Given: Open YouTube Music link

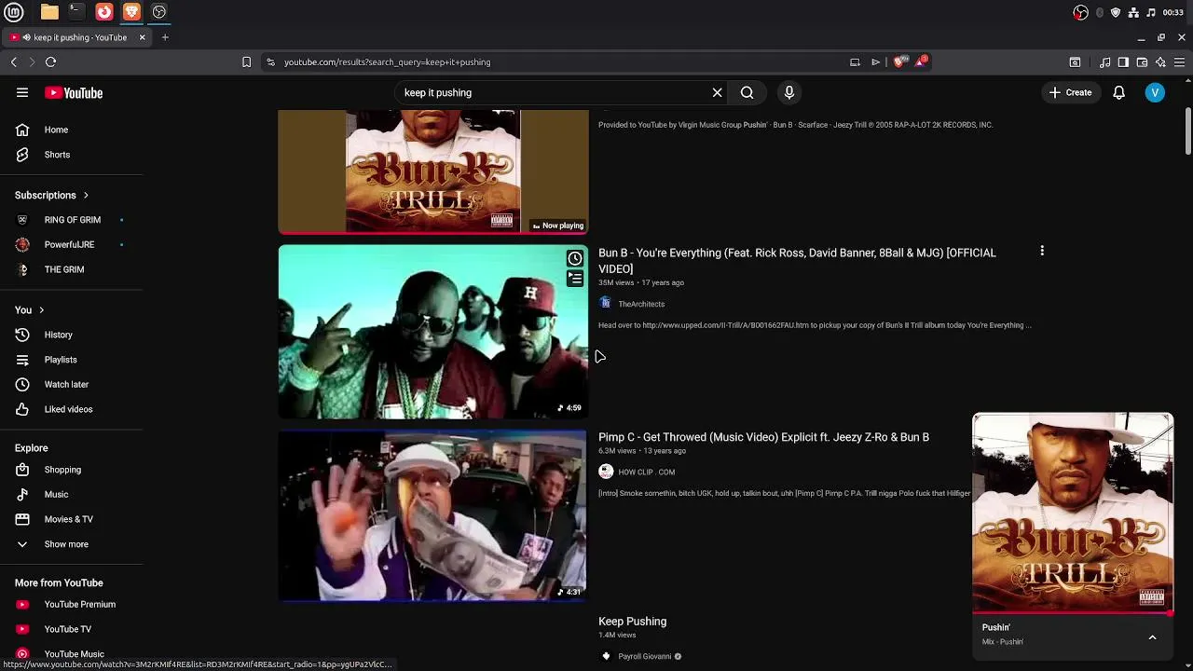Looking at the screenshot, I should coord(73,653).
